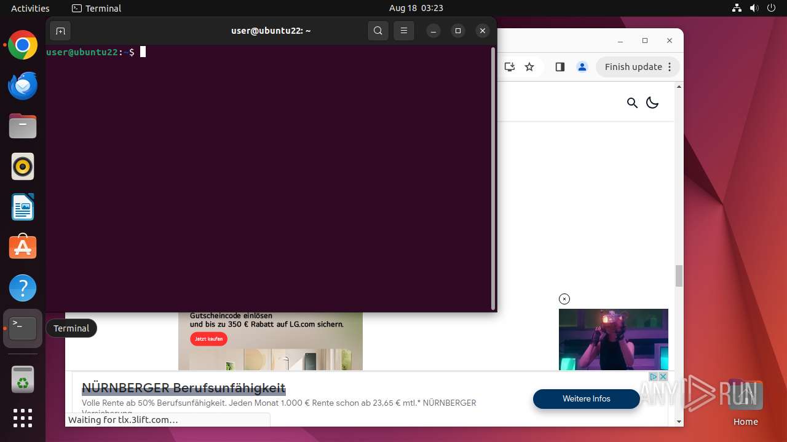The height and width of the screenshot is (442, 787).
Task: Click the Chrome scrollbar down arrow
Action: (x=679, y=422)
